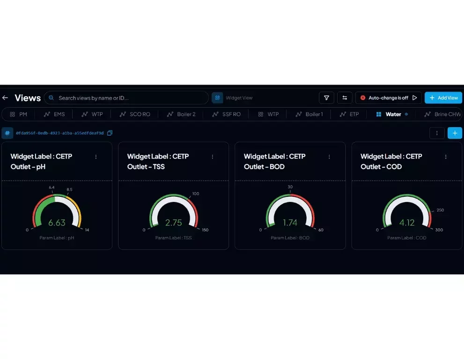Click the search magnifier icon in the search bar

52,98
